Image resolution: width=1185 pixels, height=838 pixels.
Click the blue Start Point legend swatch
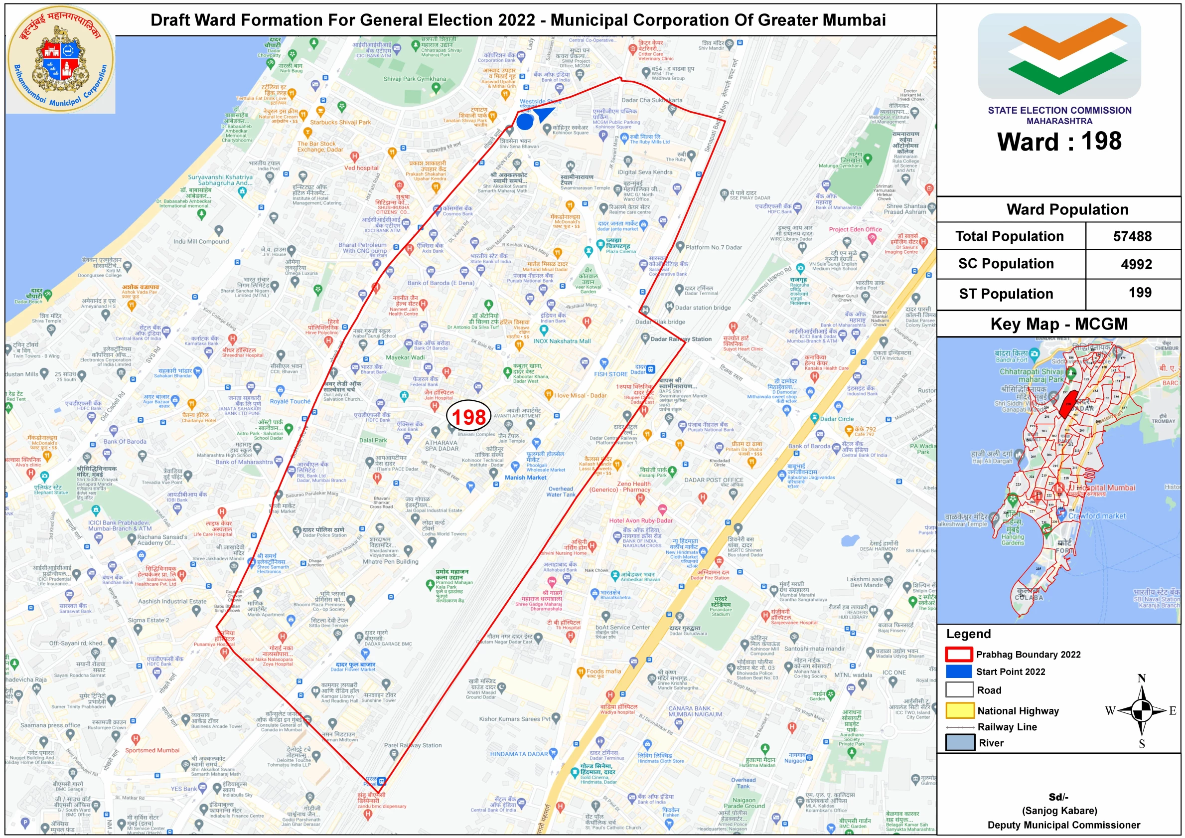pos(959,671)
